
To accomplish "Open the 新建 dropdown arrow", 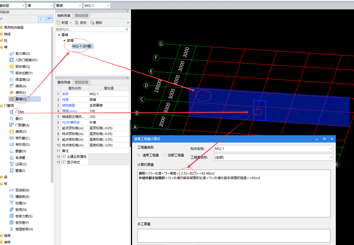I will click(x=71, y=23).
